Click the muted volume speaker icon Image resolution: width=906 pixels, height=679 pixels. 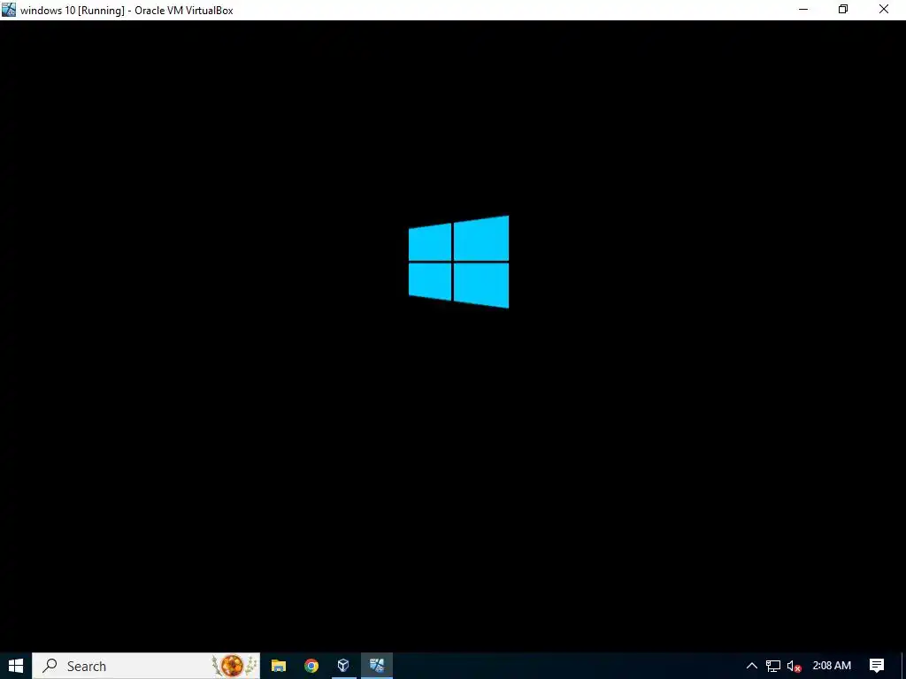point(794,666)
